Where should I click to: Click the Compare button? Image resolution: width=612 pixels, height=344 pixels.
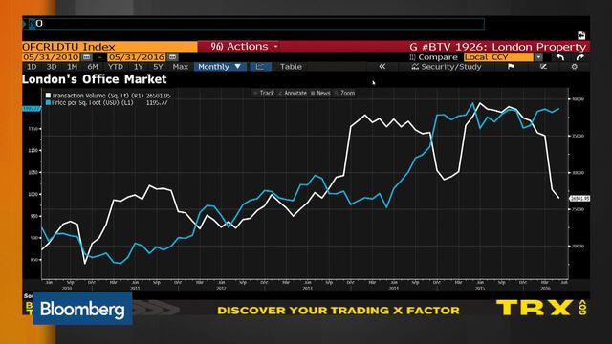point(433,57)
